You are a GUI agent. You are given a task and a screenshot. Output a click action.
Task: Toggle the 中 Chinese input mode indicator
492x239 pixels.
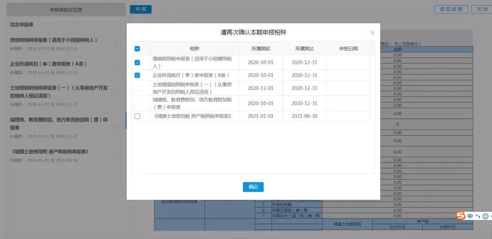pyautogui.click(x=470, y=216)
